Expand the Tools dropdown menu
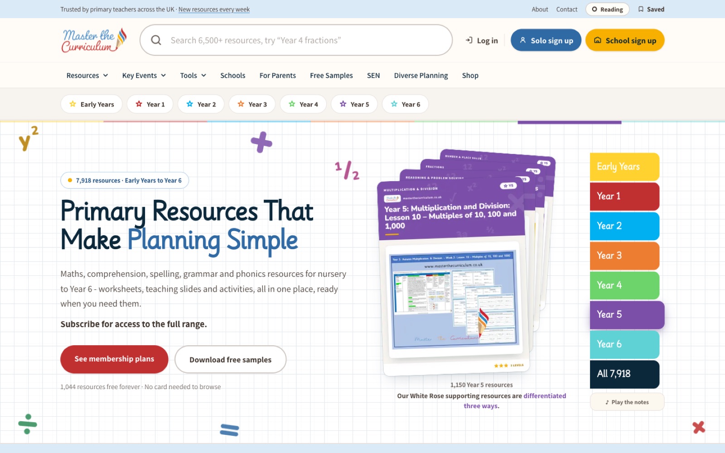 (x=193, y=76)
